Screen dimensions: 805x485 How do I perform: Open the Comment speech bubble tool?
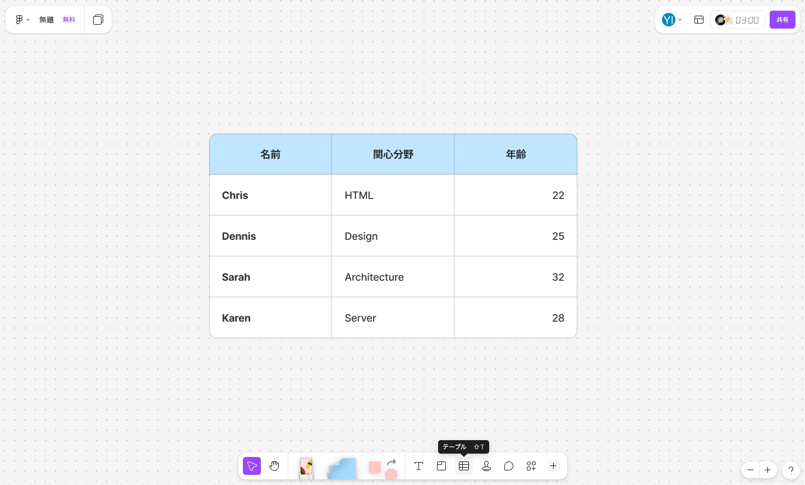point(508,466)
